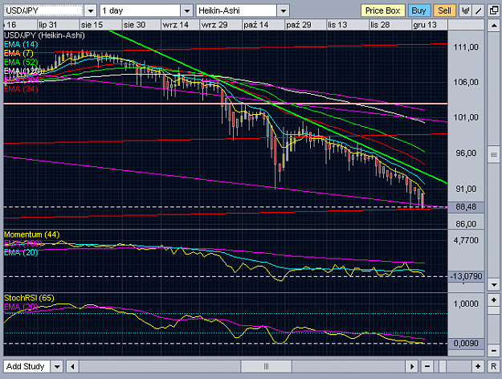Click the EMA (14) legend label
502x379 pixels.
pyautogui.click(x=21, y=44)
